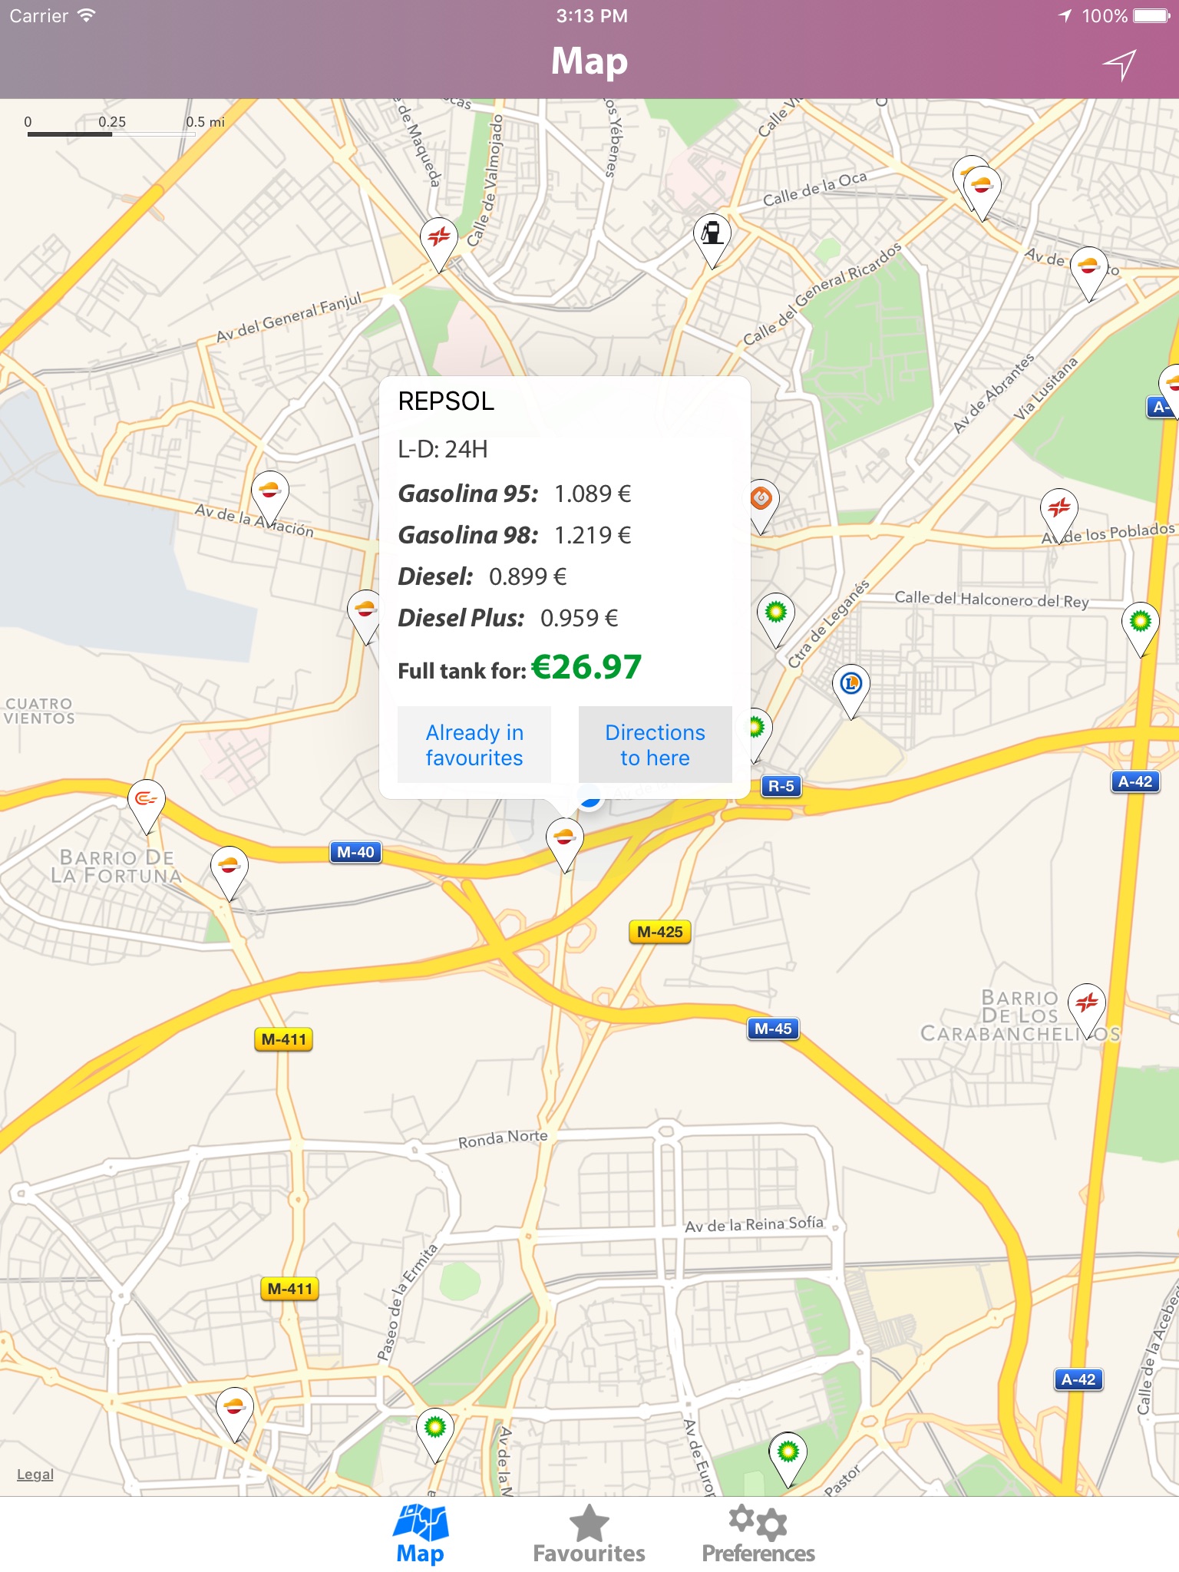Select the black fuel pump station pin

click(712, 240)
